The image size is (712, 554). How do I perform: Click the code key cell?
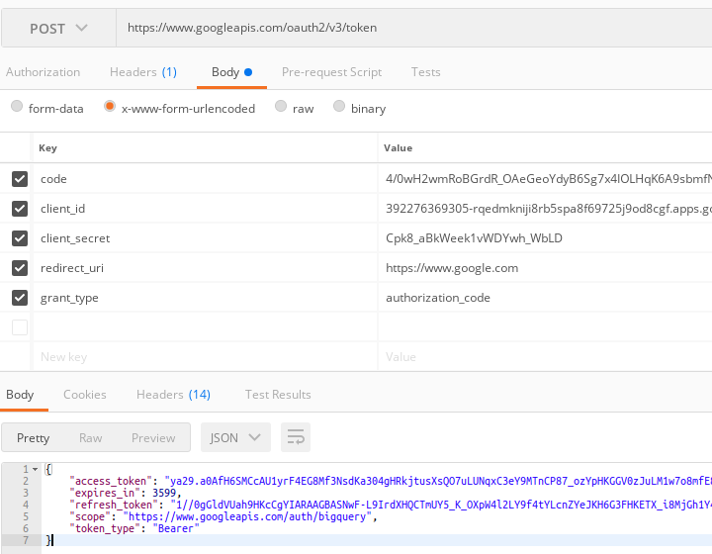click(205, 179)
